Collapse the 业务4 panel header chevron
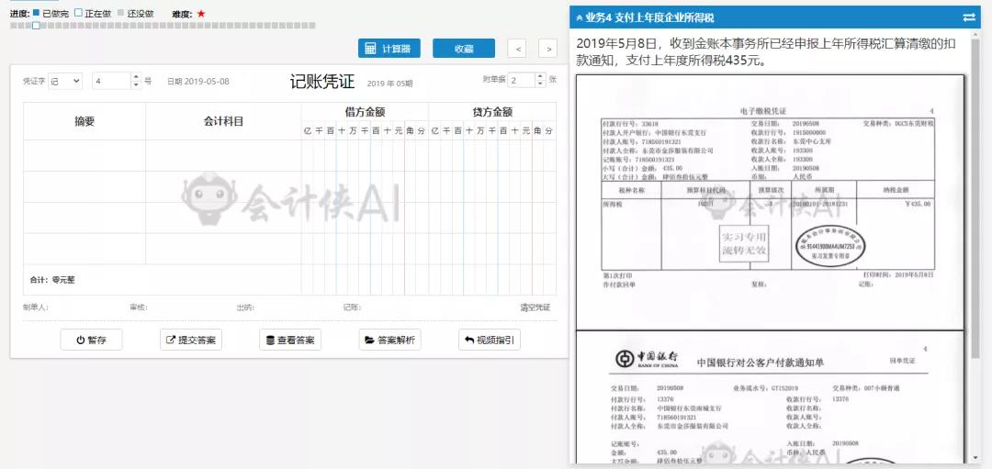Screen dimensions: 992x469 (580, 17)
